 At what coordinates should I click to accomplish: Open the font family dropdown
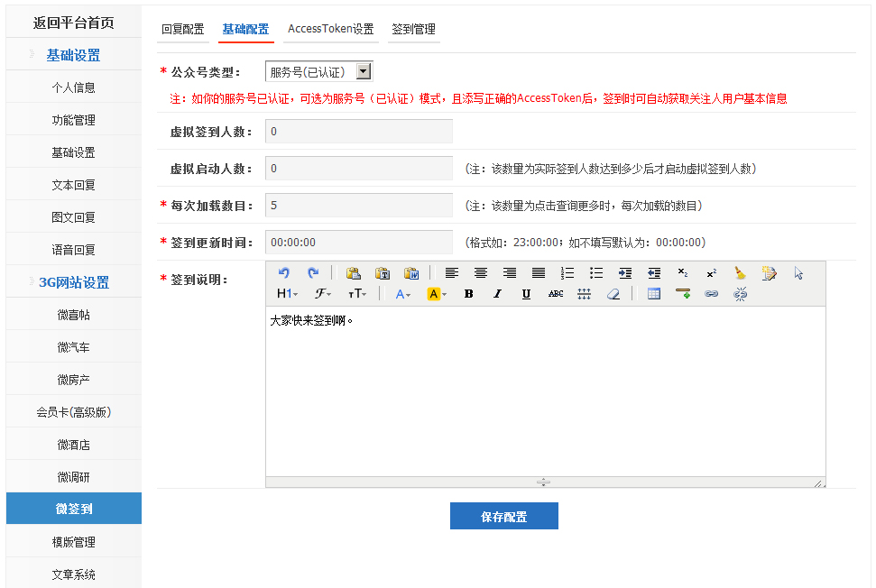coord(322,294)
